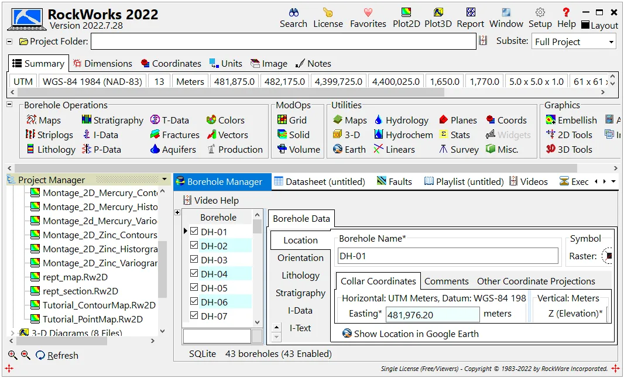Open the Striplogs menu

point(49,135)
